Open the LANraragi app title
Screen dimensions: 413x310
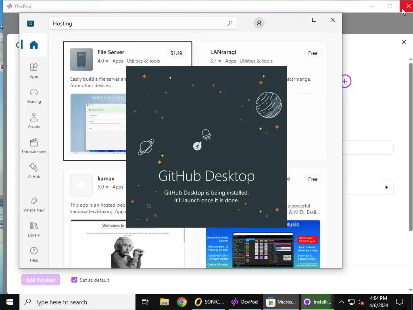[223, 52]
